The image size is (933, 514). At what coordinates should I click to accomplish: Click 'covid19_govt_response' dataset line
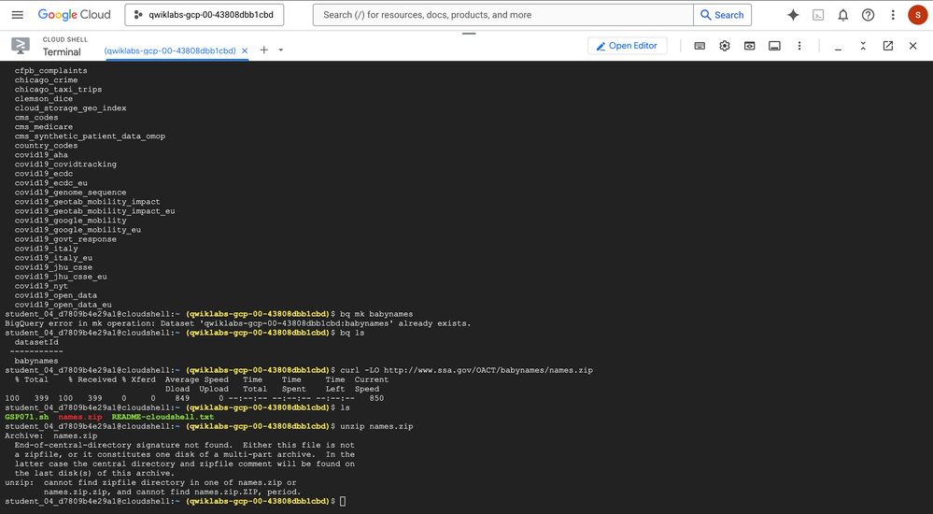tap(65, 239)
